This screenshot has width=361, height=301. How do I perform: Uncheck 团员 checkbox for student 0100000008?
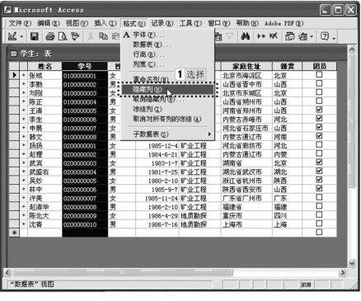click(319, 136)
